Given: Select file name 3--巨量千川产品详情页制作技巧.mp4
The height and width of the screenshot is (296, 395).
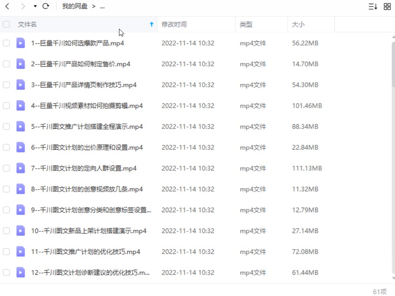Looking at the screenshot, I should 84,85.
